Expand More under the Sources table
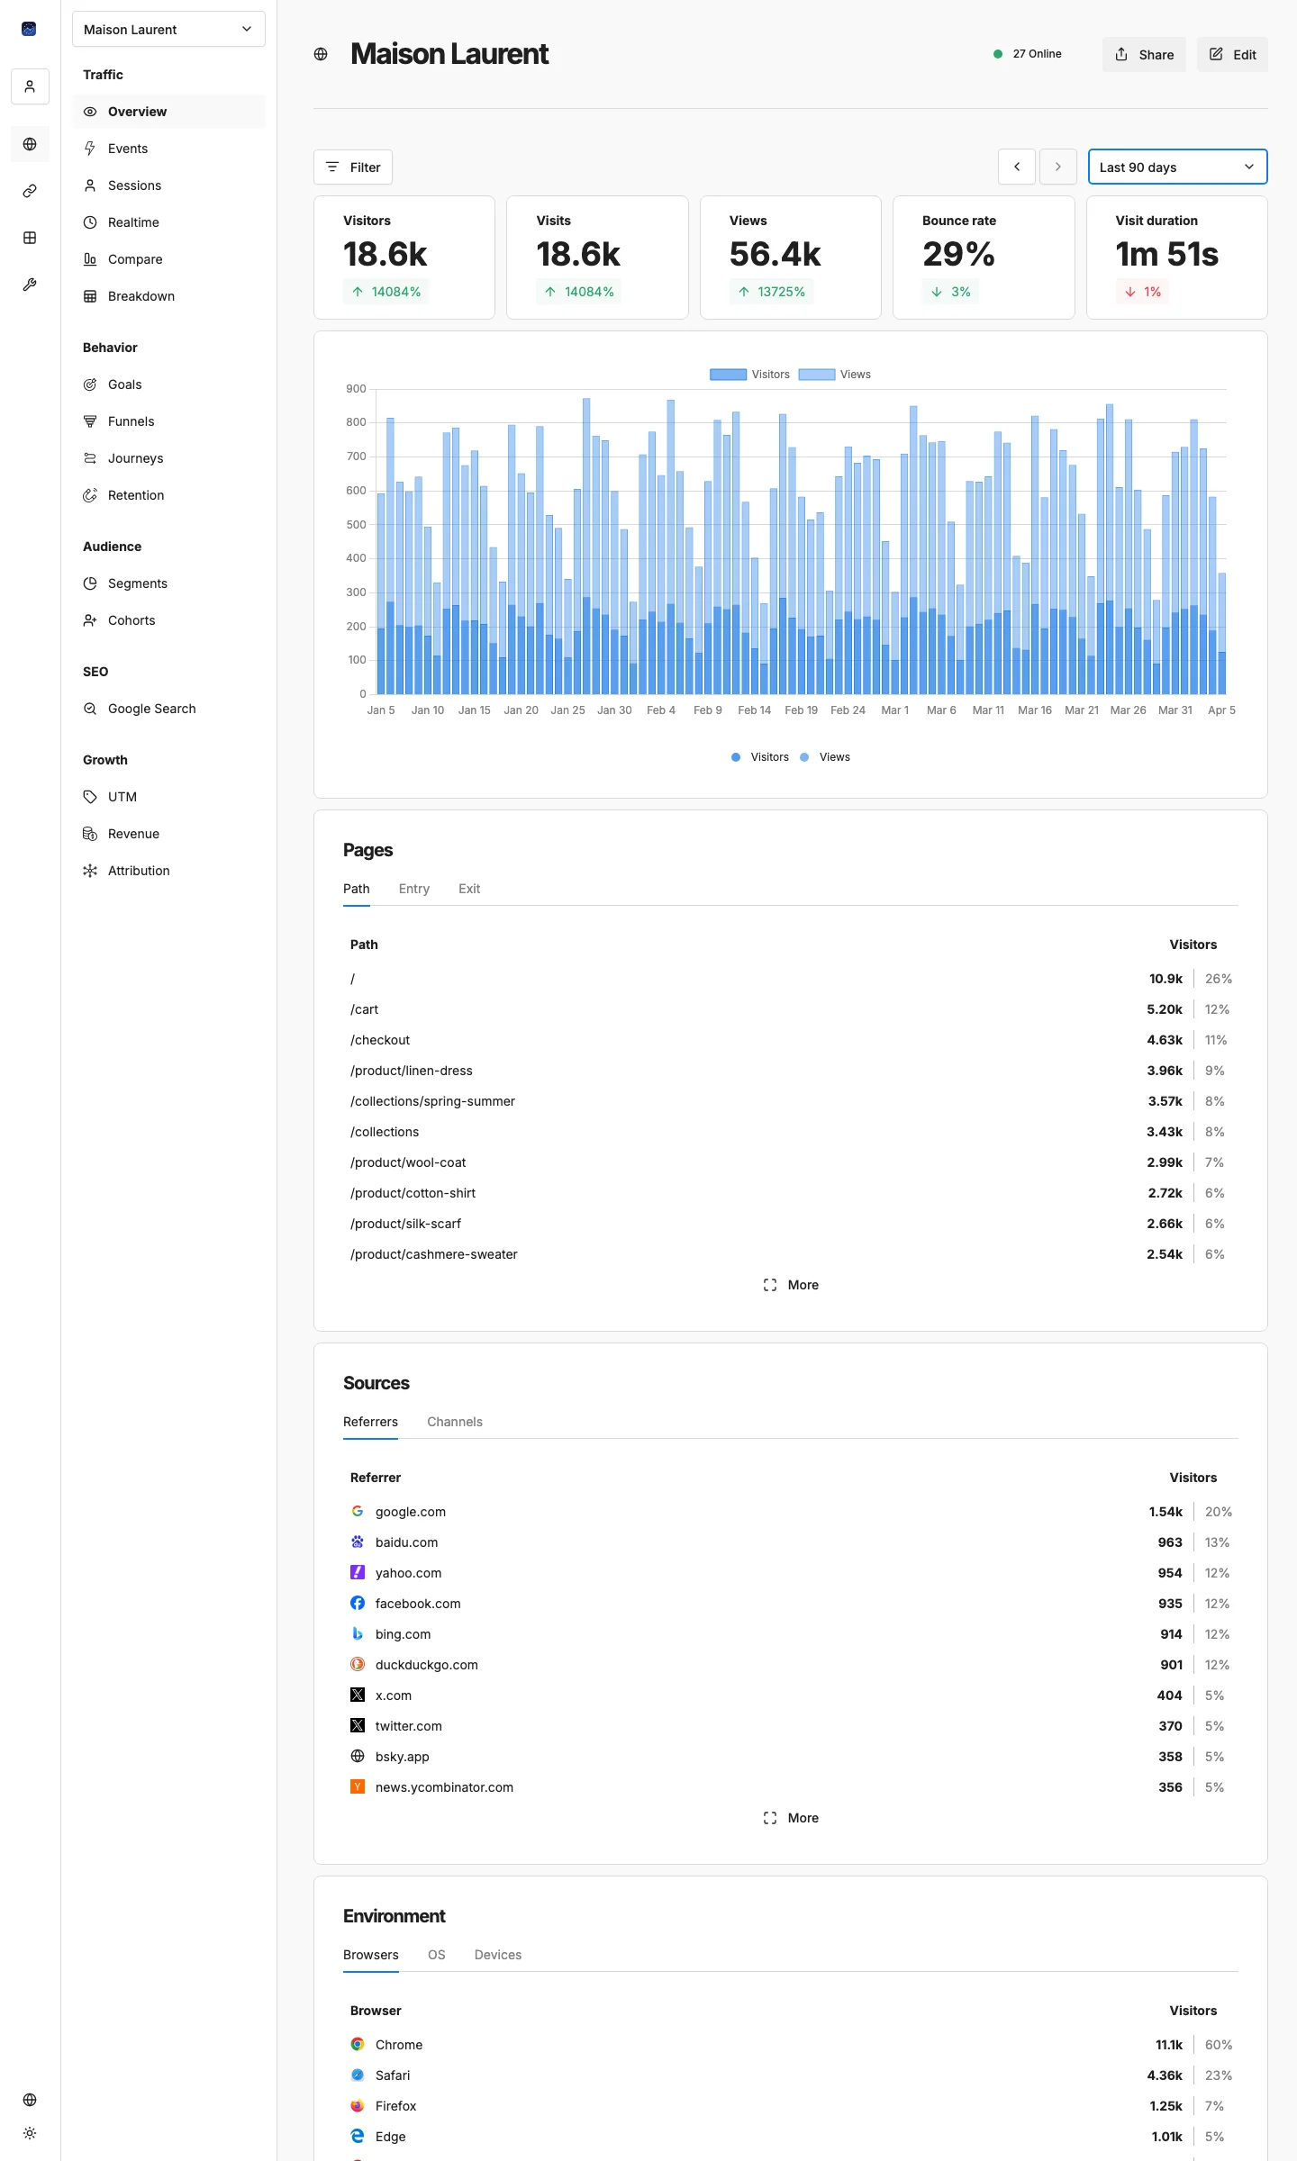The image size is (1297, 2161). coord(791,1818)
